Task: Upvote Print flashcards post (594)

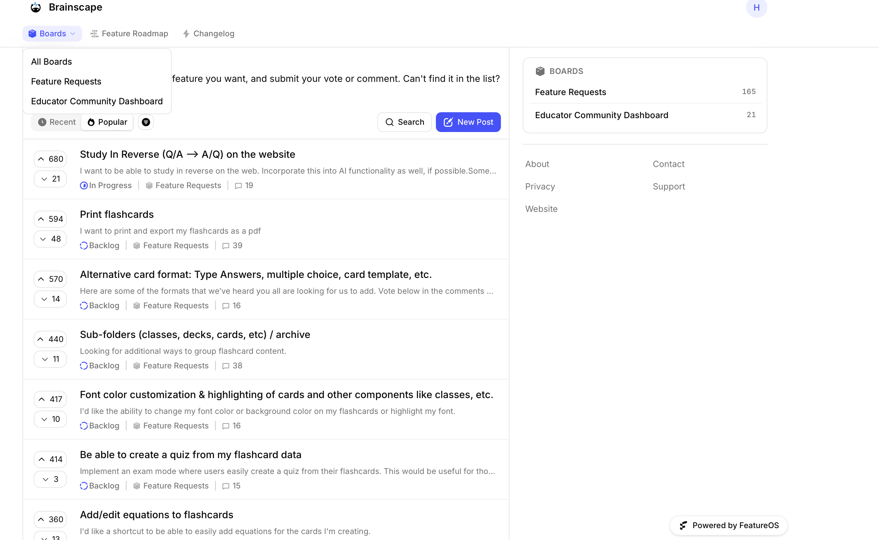Action: pyautogui.click(x=51, y=219)
